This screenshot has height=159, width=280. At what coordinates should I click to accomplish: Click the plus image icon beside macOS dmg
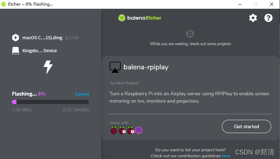pos(15,38)
